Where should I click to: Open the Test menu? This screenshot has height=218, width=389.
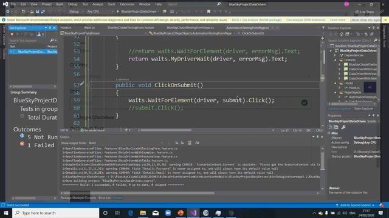click(85, 4)
